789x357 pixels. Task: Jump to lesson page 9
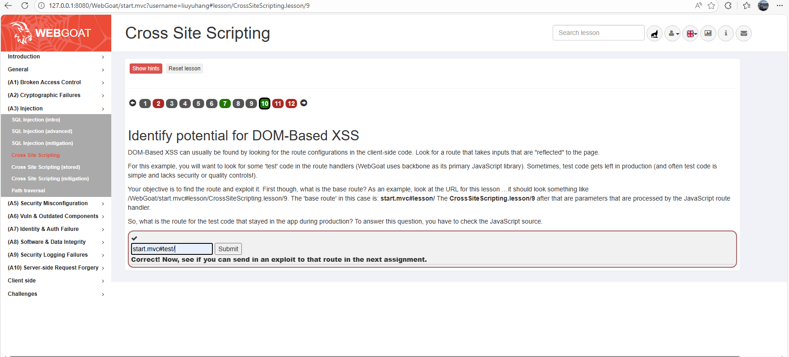click(252, 104)
